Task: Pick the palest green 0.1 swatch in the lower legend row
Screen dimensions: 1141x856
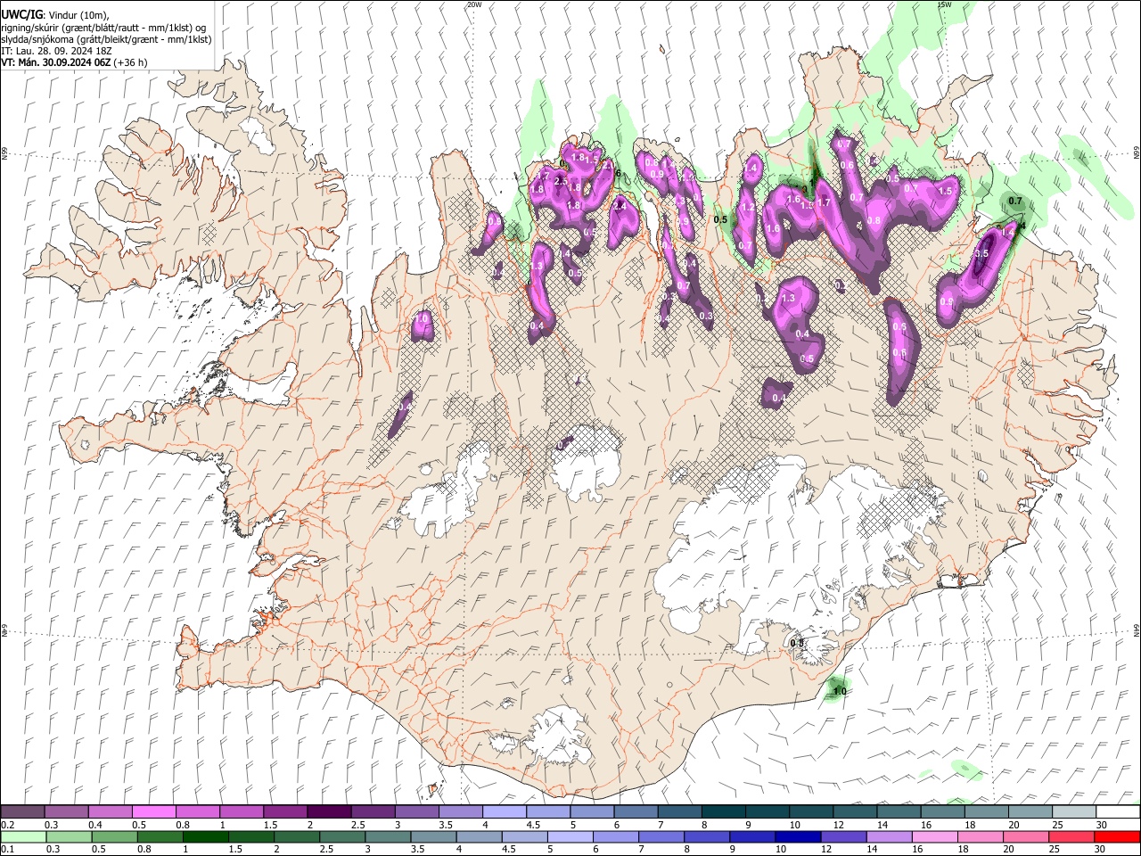Action: pos(23,837)
